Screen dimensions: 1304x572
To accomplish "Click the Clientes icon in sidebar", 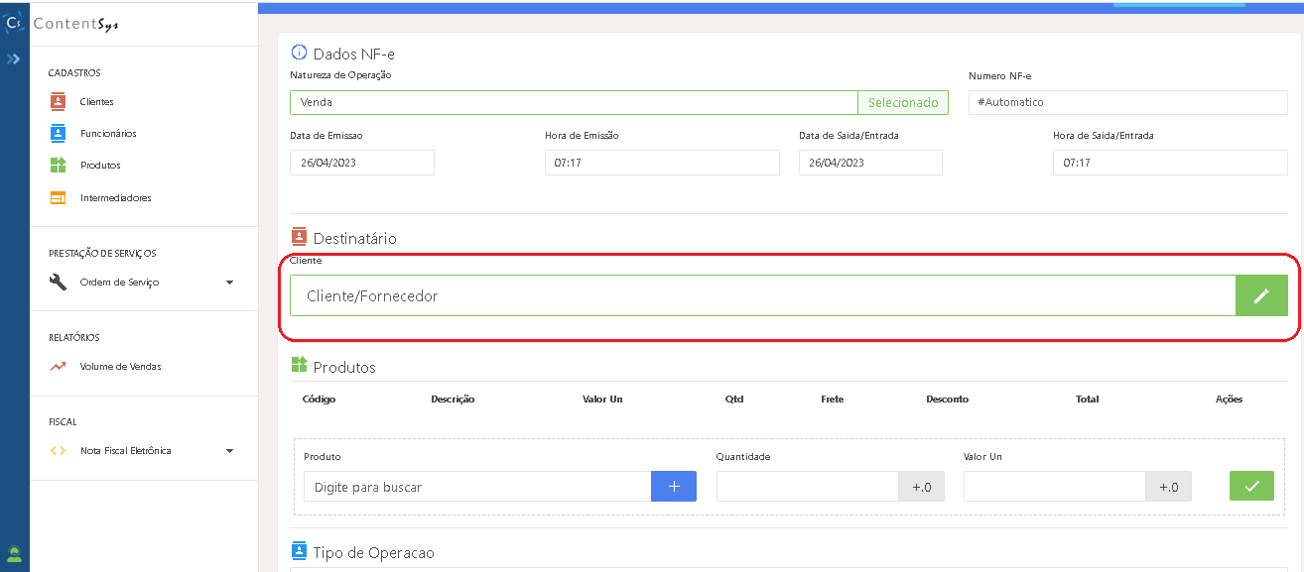I will 59,101.
